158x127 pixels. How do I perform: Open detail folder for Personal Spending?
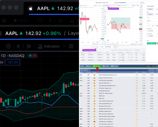click(137, 104)
